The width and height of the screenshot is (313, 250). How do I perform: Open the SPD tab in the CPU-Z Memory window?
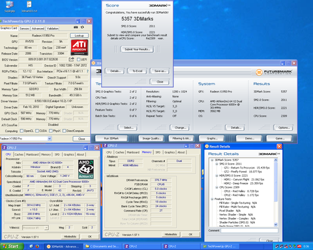[x=158, y=152]
